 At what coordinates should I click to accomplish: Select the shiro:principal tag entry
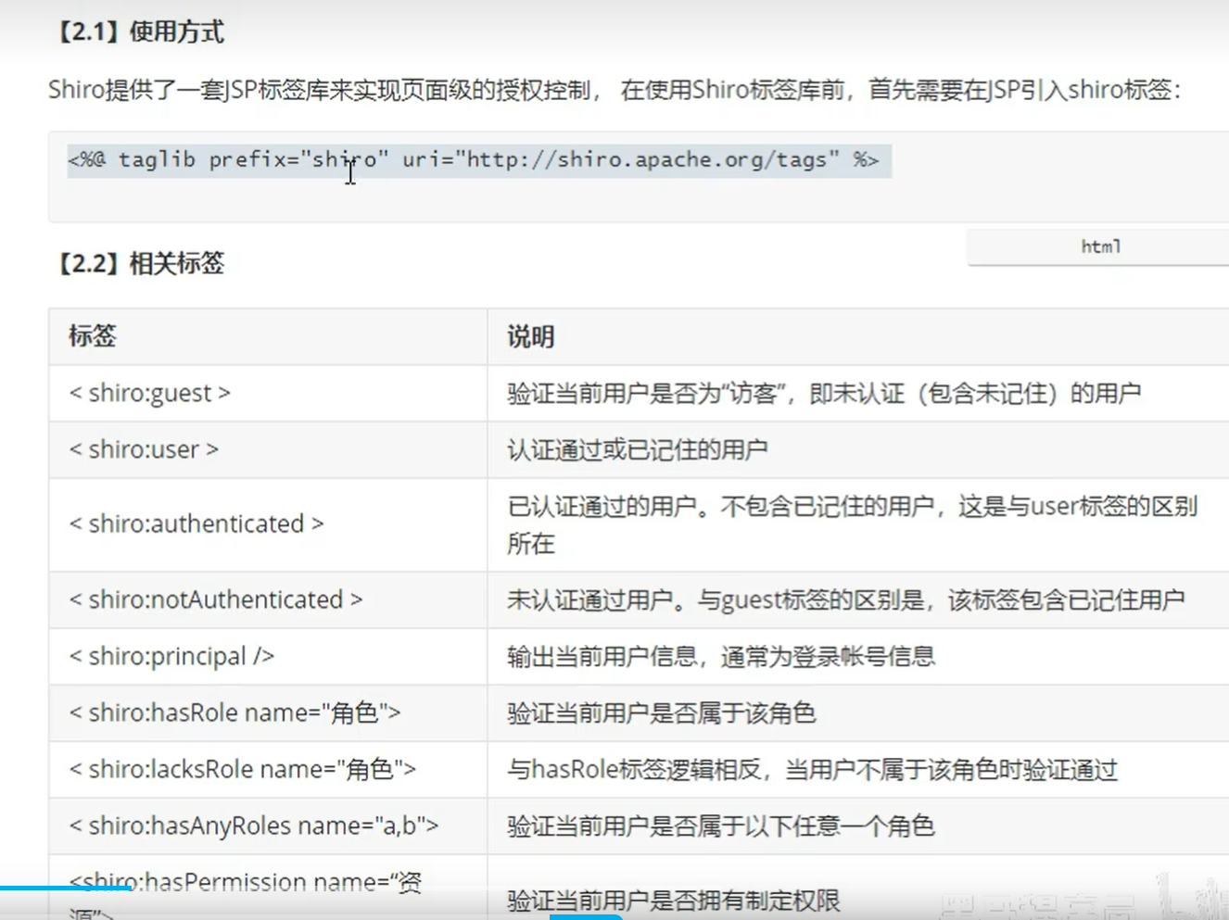click(x=171, y=656)
